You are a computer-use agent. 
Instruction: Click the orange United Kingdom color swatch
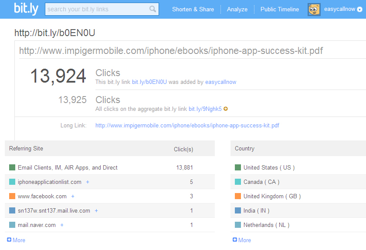[238, 196]
